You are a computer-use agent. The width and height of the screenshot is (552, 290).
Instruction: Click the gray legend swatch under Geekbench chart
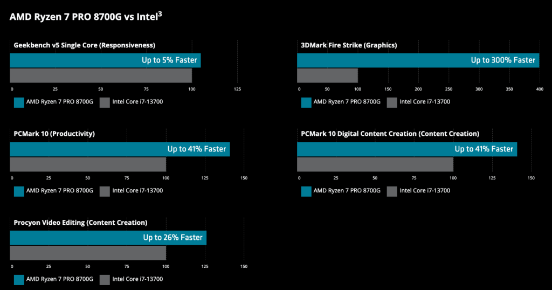point(105,102)
